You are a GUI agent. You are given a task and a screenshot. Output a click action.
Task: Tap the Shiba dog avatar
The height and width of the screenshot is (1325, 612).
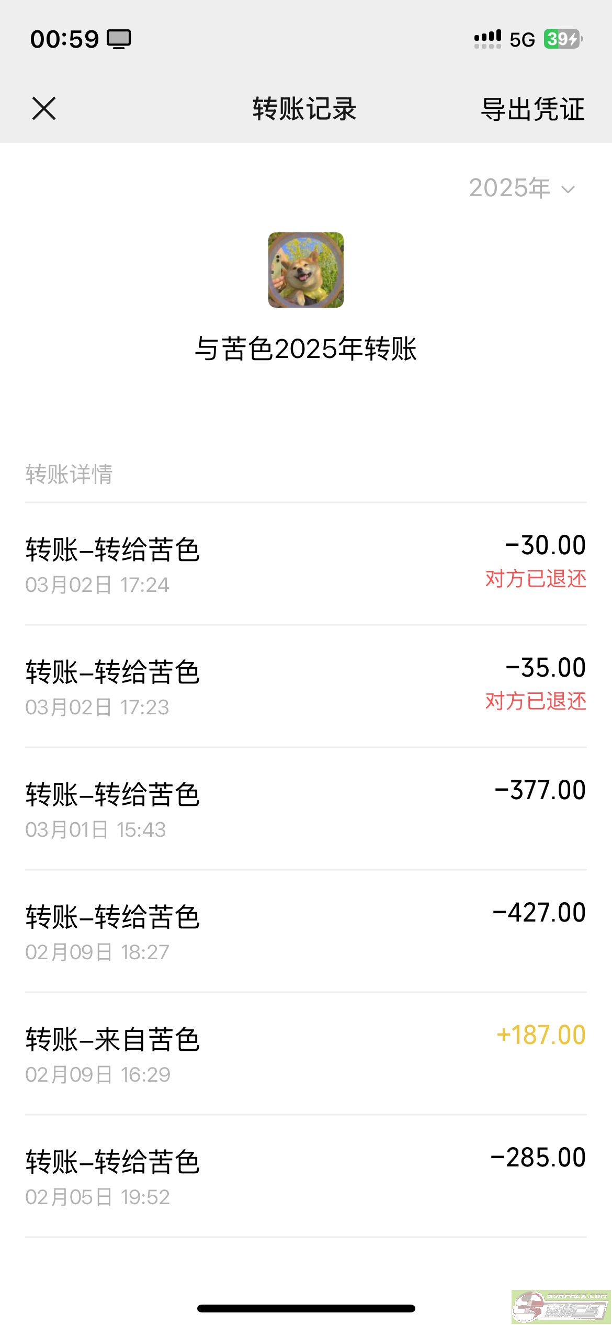tap(306, 270)
